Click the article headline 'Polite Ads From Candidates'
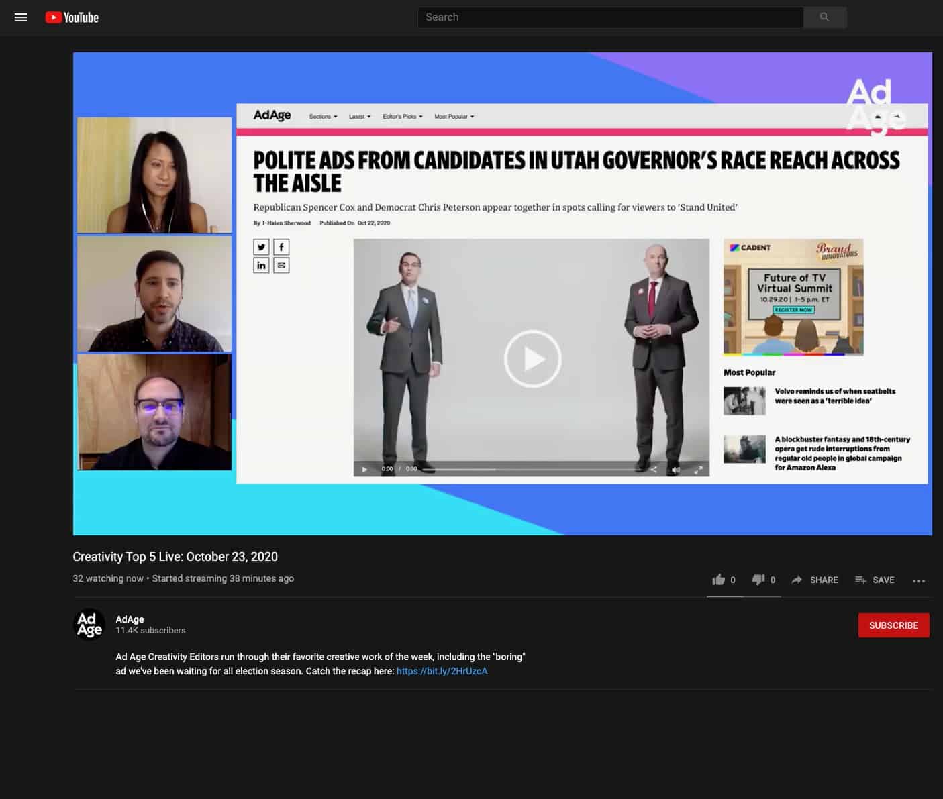The width and height of the screenshot is (943, 799). (576, 171)
